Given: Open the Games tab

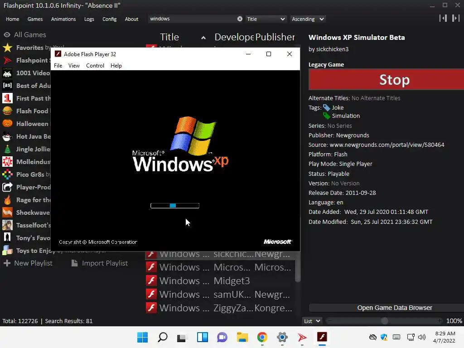Looking at the screenshot, I should click(x=35, y=19).
